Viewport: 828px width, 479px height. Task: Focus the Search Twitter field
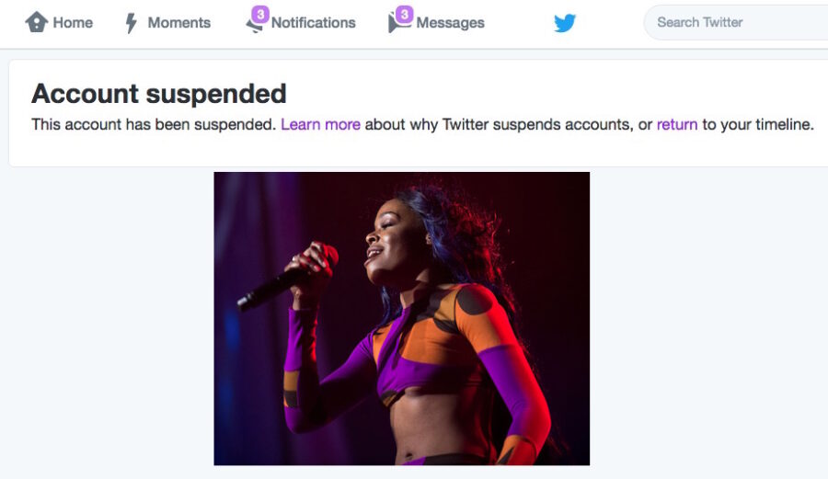[736, 22]
